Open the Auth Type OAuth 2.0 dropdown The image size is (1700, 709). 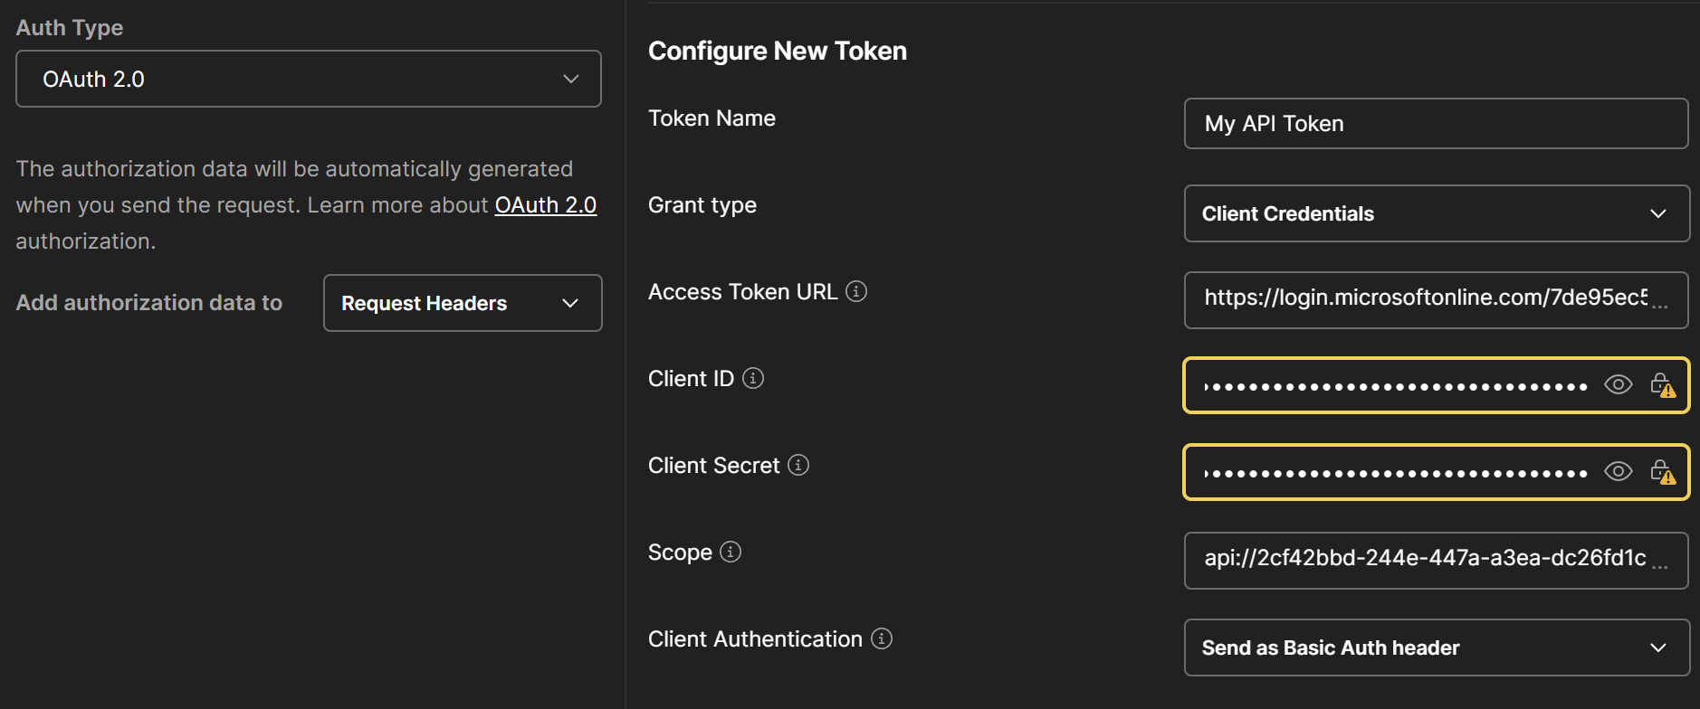point(309,79)
